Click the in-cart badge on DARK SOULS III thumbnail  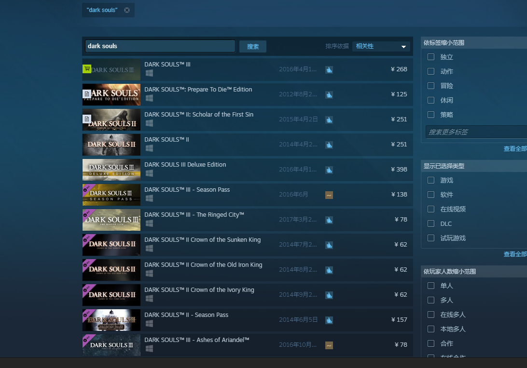(x=87, y=69)
